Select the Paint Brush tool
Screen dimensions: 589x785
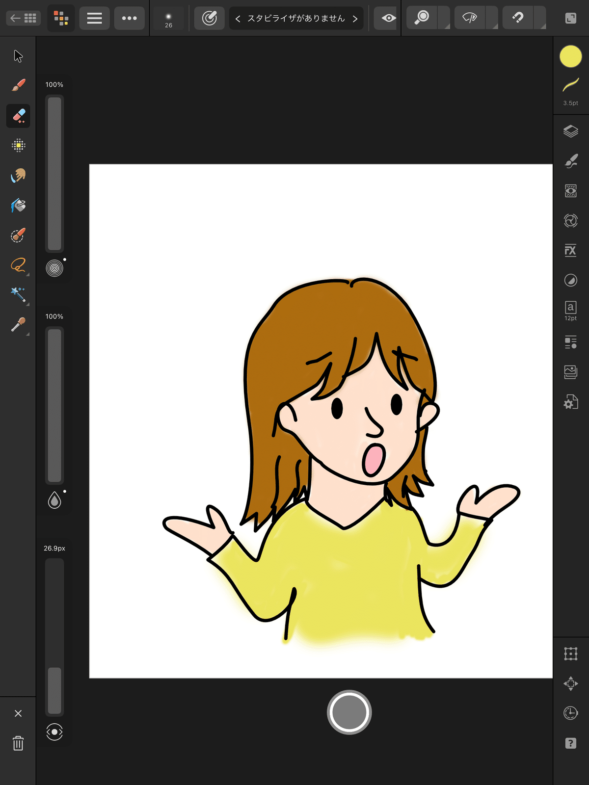(x=18, y=85)
